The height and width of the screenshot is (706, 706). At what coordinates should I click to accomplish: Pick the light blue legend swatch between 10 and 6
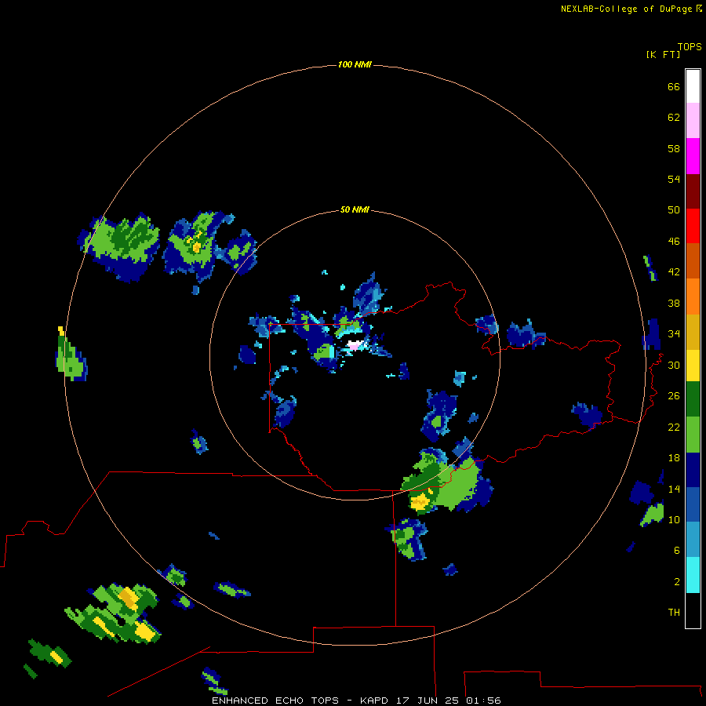[x=693, y=539]
